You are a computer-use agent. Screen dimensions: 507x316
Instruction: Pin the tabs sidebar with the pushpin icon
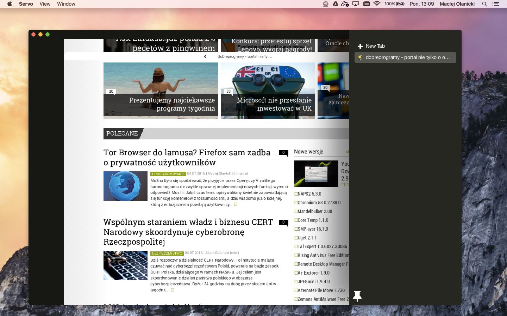(x=357, y=296)
